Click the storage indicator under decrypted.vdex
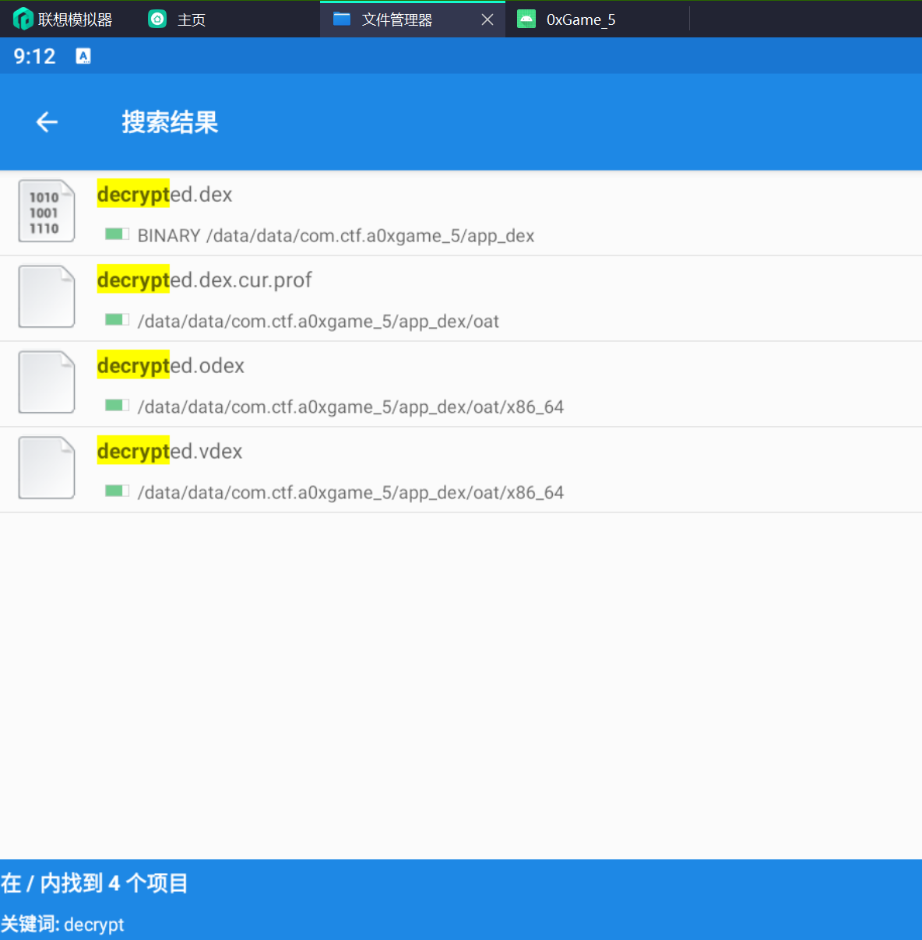922x940 pixels. coord(117,491)
